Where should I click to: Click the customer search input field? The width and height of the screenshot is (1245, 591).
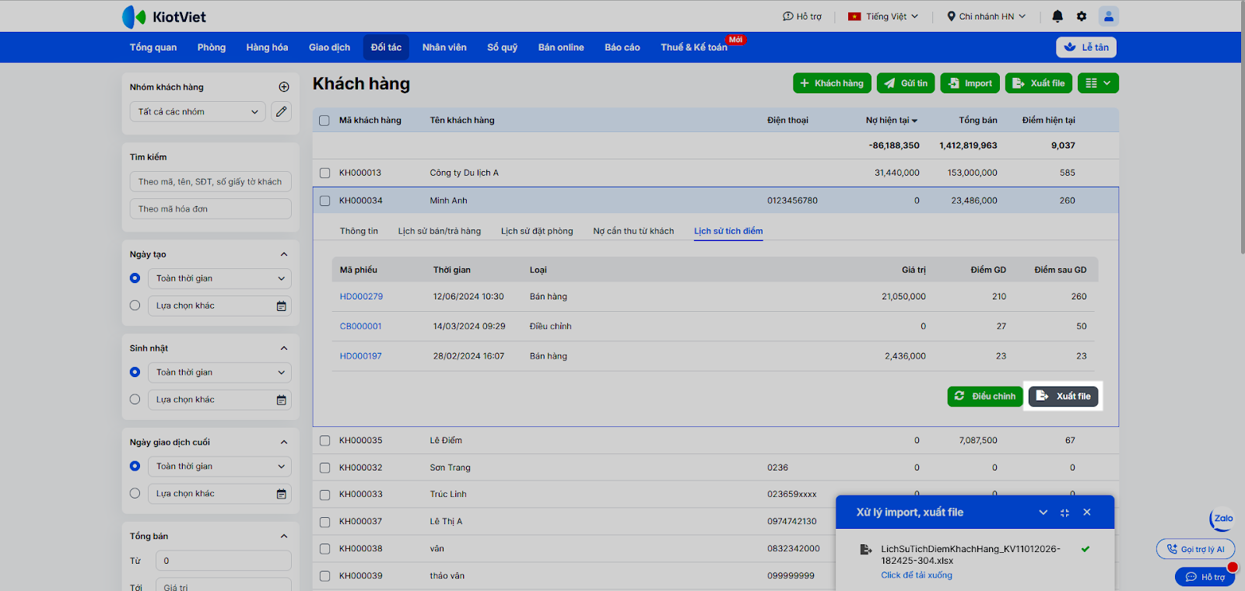(211, 182)
